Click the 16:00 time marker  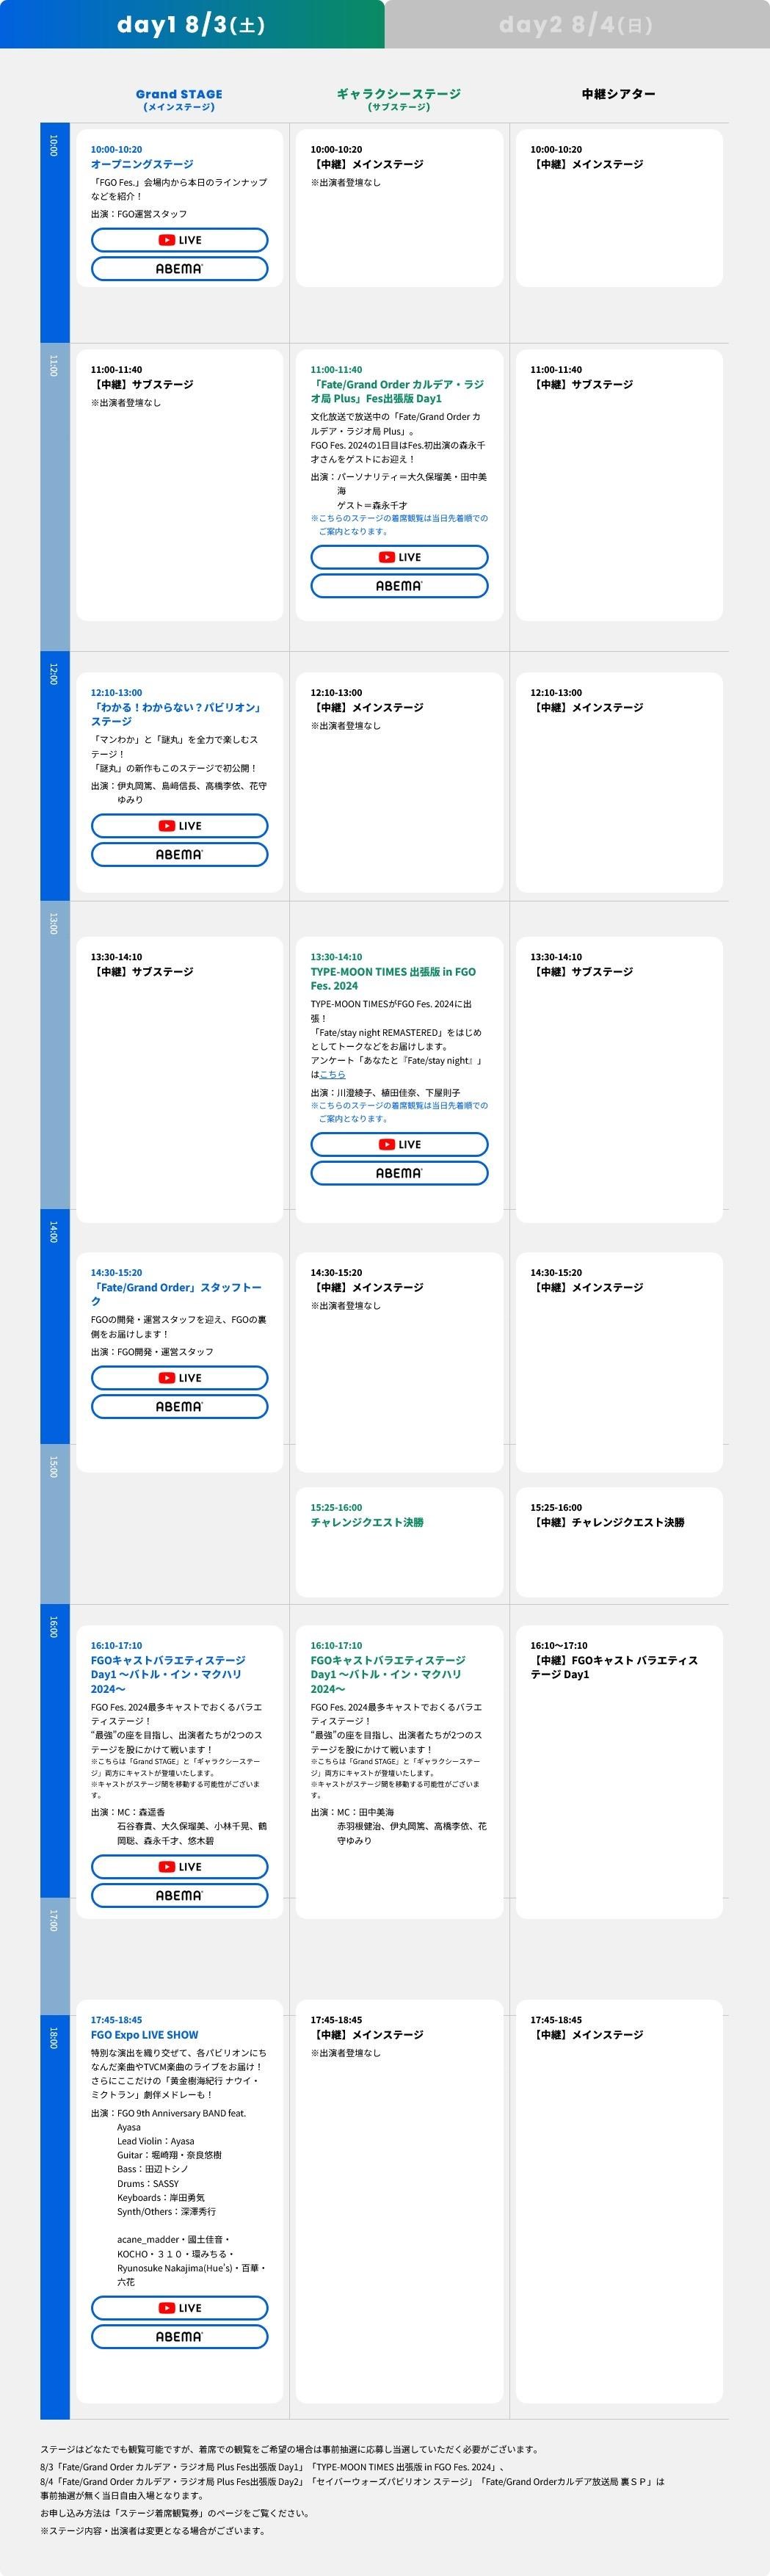tap(54, 1627)
